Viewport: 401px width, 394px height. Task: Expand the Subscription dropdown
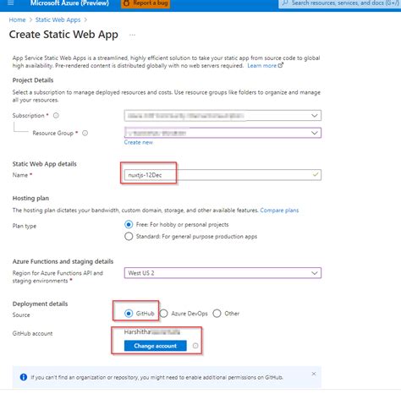222,116
